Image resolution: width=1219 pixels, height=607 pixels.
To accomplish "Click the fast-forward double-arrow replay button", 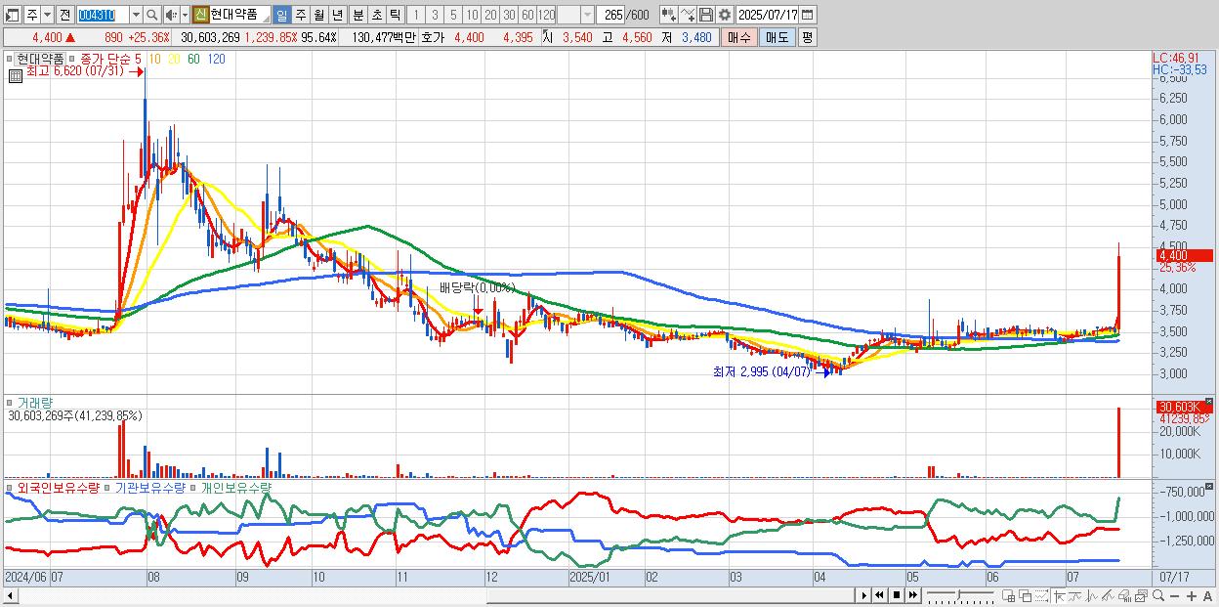I will tap(913, 595).
